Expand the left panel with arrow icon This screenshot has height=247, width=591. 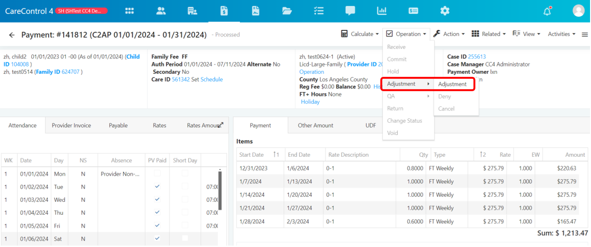[x=220, y=125]
